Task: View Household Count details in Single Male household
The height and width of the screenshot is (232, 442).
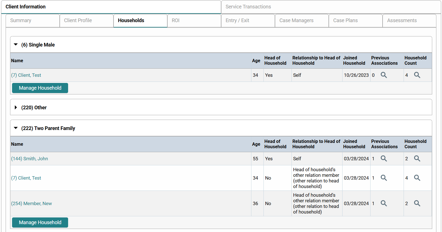Action: (x=417, y=75)
